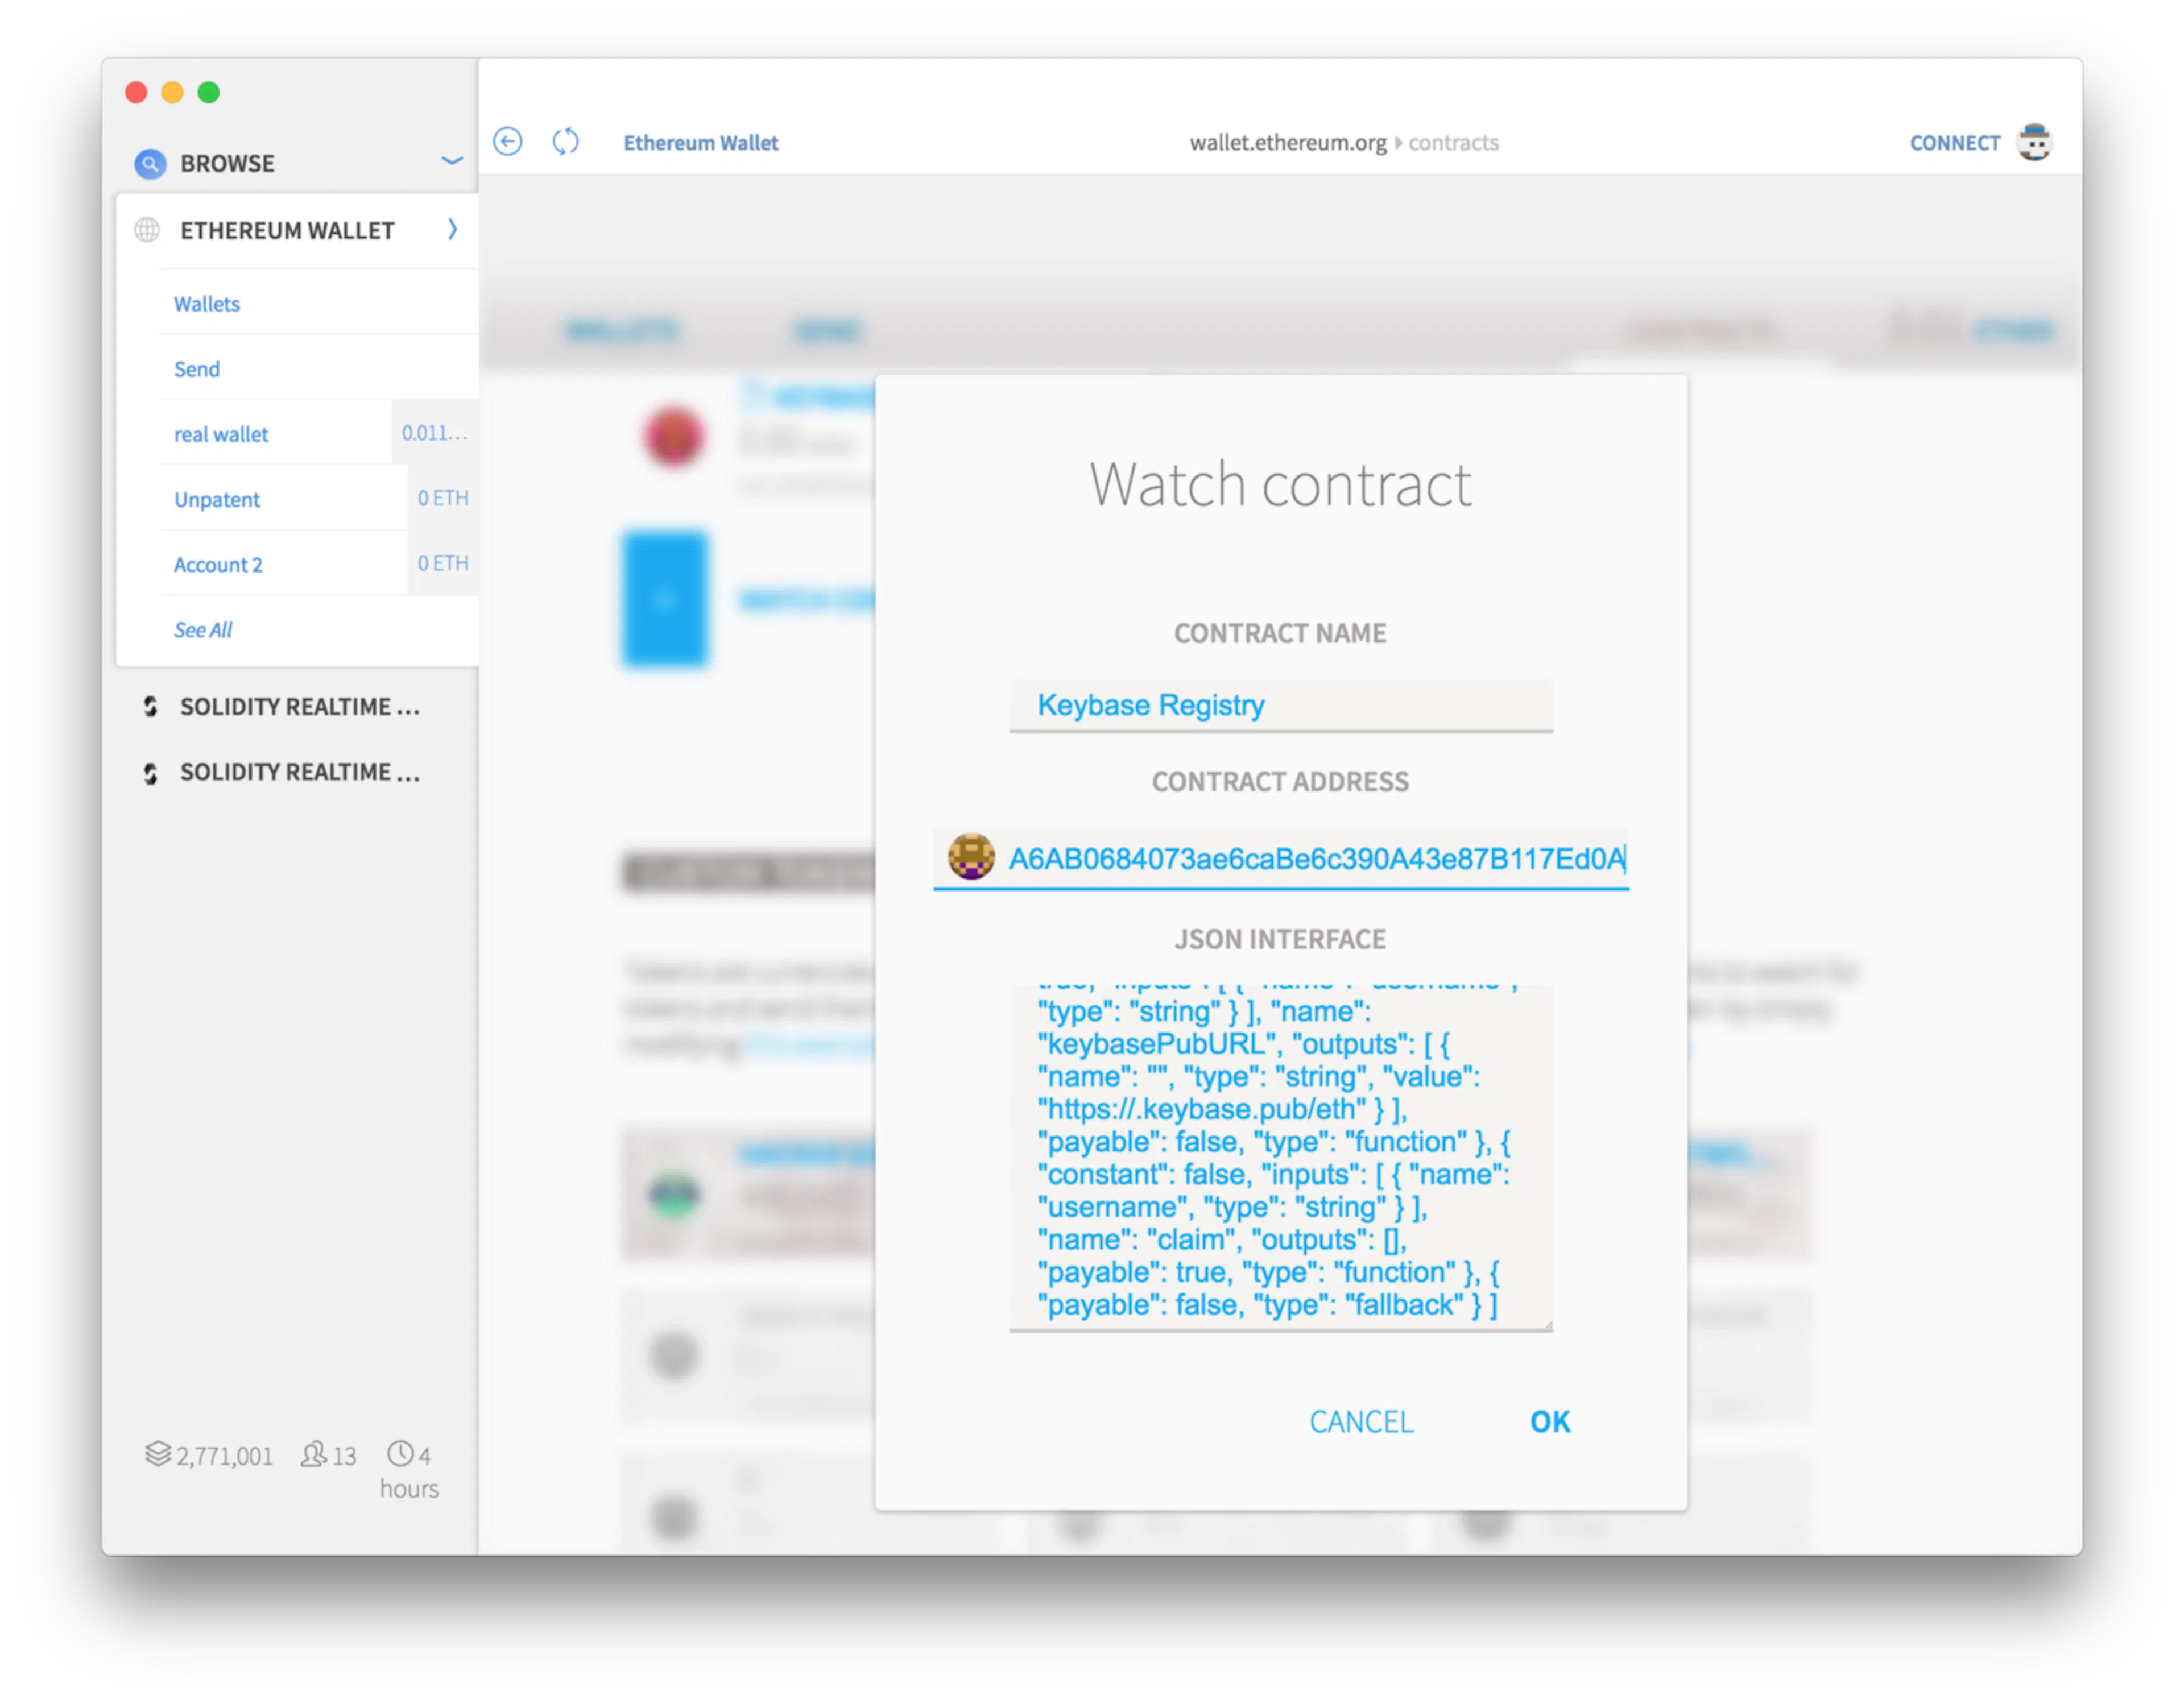Click inside the JSON Interface text area
2184x1700 pixels.
pos(1280,1156)
